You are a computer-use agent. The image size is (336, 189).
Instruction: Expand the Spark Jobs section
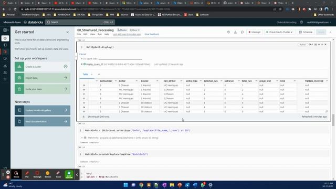pos(82,58)
